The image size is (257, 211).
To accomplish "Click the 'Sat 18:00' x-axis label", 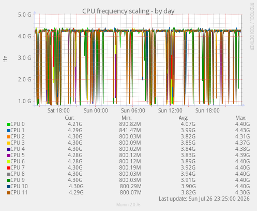I will (x=58, y=110).
